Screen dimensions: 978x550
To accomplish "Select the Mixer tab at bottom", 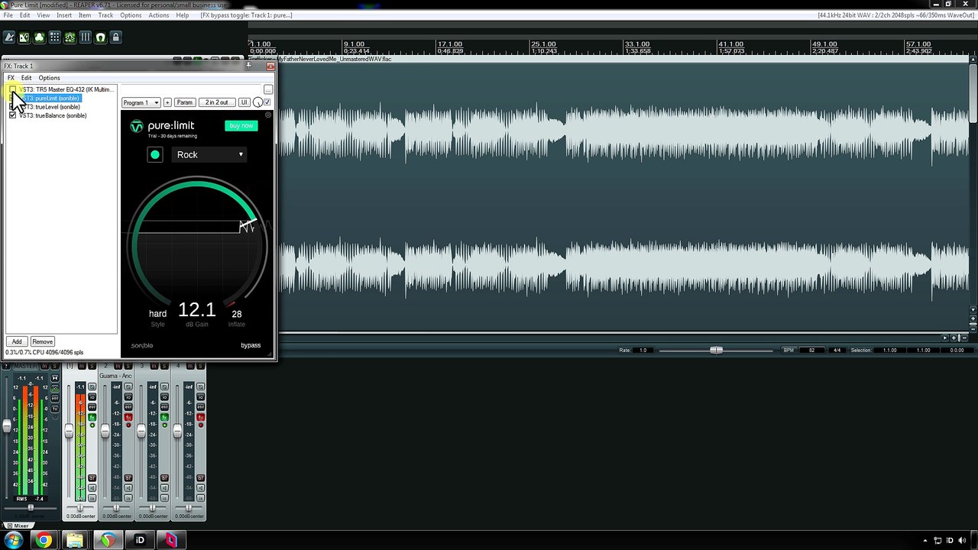I will 18,526.
